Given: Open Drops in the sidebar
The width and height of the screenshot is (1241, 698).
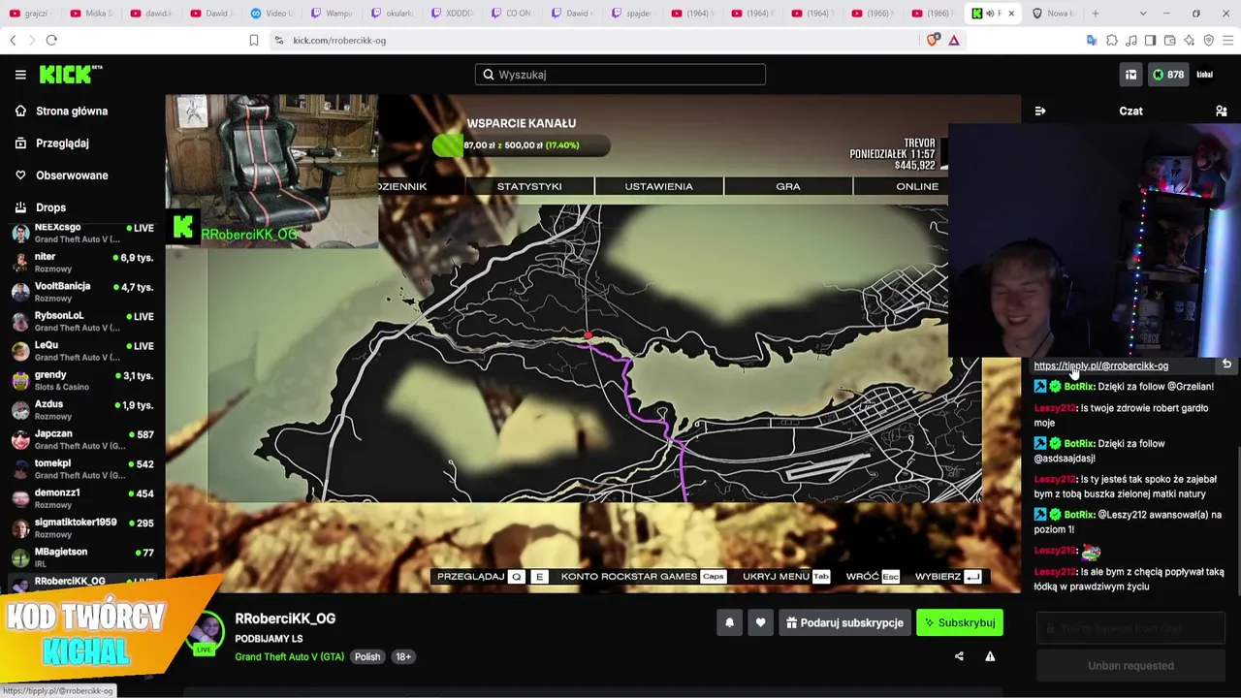Looking at the screenshot, I should tap(50, 207).
